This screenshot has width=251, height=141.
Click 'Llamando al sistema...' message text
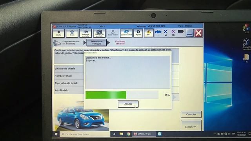pyautogui.click(x=98, y=58)
